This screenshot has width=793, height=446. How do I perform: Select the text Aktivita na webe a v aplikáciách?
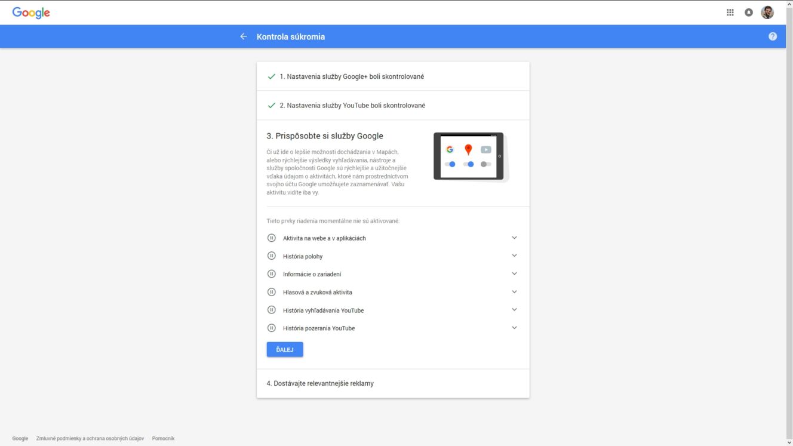point(324,238)
